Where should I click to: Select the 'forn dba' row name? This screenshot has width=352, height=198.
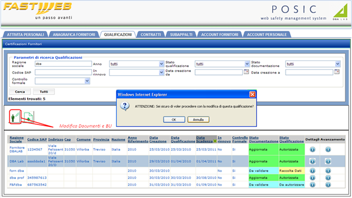coord(16,171)
